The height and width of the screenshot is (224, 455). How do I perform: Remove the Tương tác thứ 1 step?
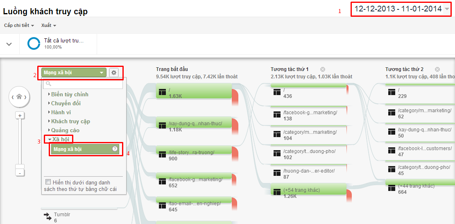323,69
